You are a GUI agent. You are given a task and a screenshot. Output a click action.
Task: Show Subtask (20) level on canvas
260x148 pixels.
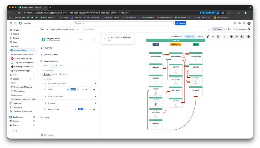(177, 37)
